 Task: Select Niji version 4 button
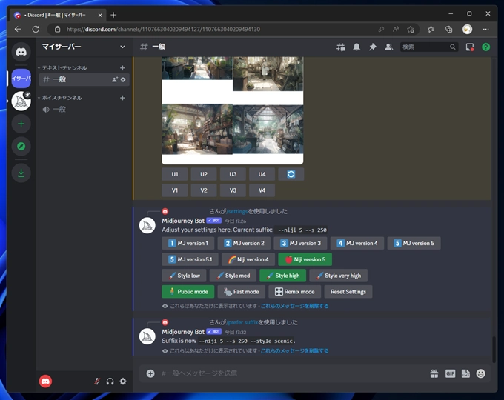click(248, 259)
